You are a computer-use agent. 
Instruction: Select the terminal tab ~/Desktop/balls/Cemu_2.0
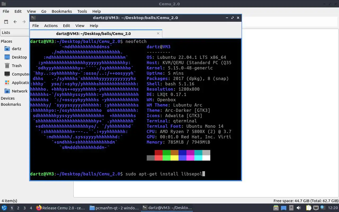click(x=93, y=33)
